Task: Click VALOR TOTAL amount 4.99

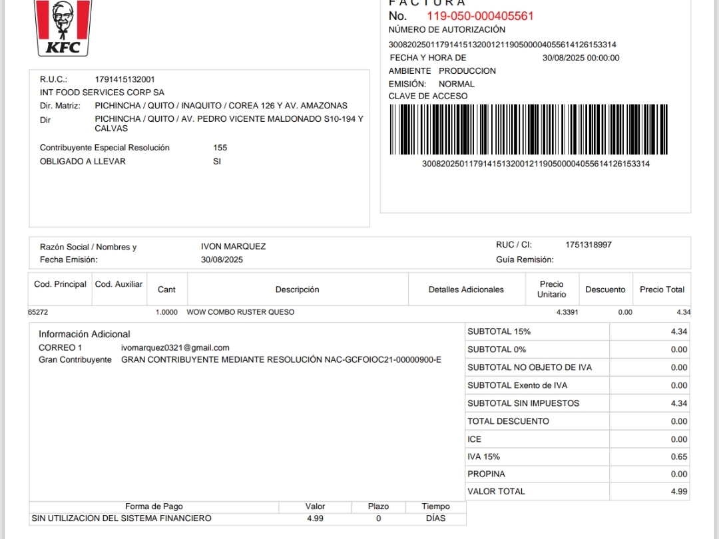Action: tap(678, 491)
